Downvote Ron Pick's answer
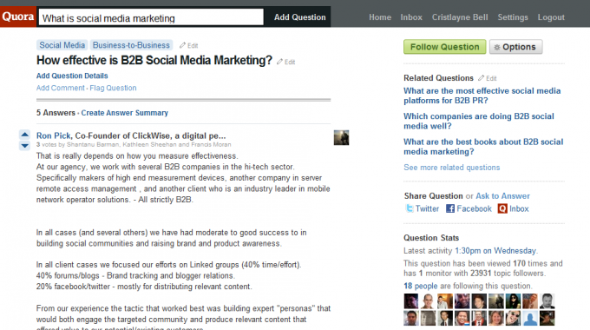The height and width of the screenshot is (330, 590). pos(25,146)
